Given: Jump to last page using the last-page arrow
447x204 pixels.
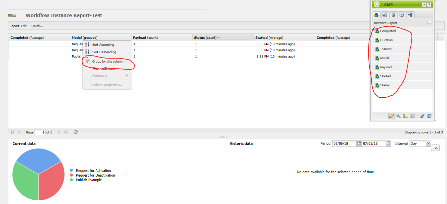Looking at the screenshot, I should coord(66,132).
